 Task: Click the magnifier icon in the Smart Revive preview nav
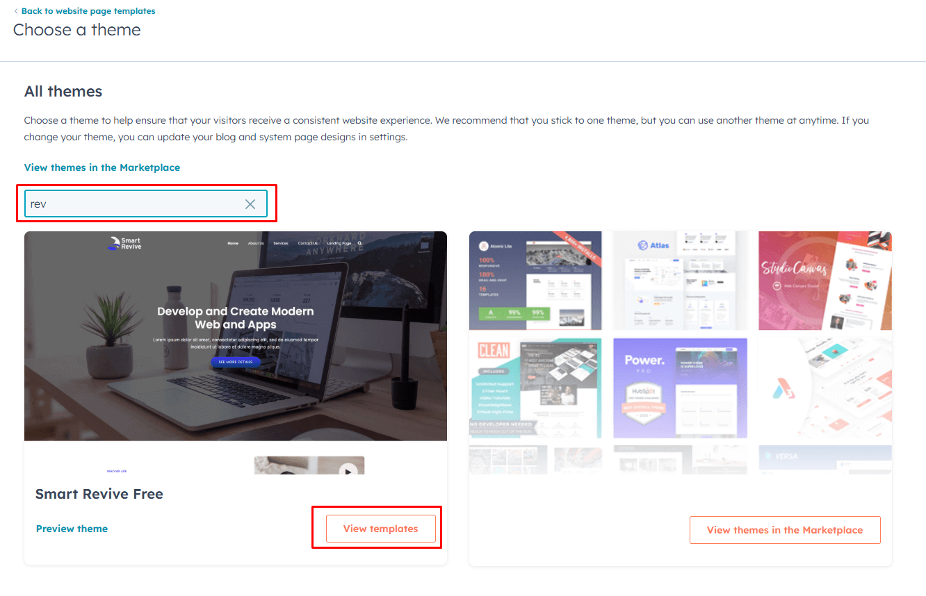pyautogui.click(x=359, y=243)
